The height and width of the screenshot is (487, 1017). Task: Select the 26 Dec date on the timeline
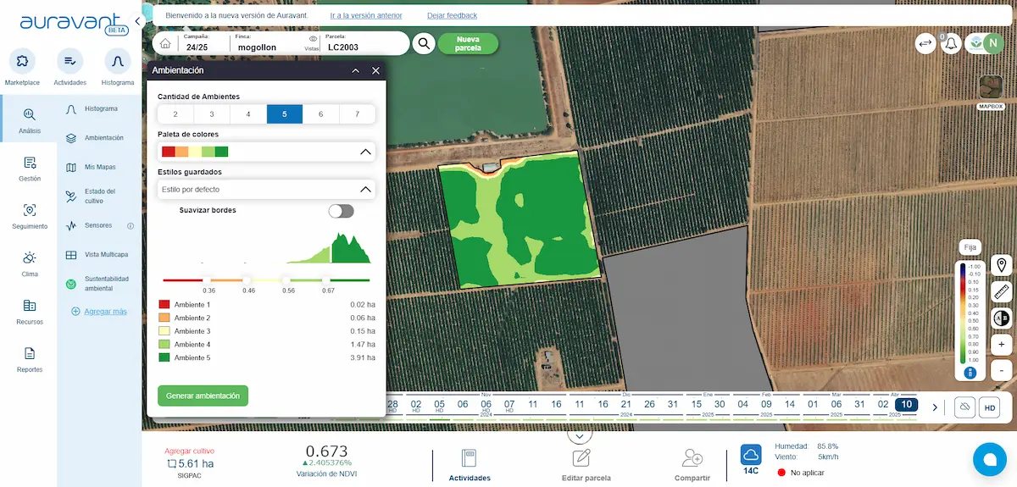point(649,405)
